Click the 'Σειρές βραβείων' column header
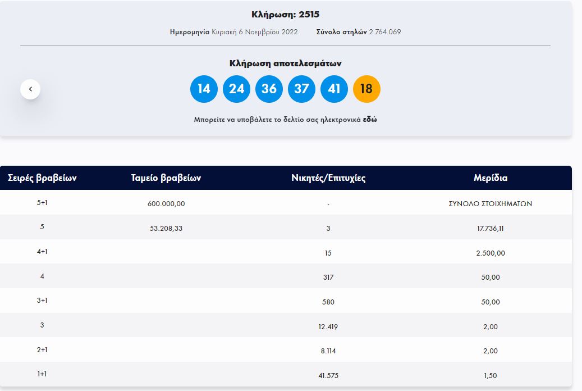The image size is (582, 391). [42, 178]
